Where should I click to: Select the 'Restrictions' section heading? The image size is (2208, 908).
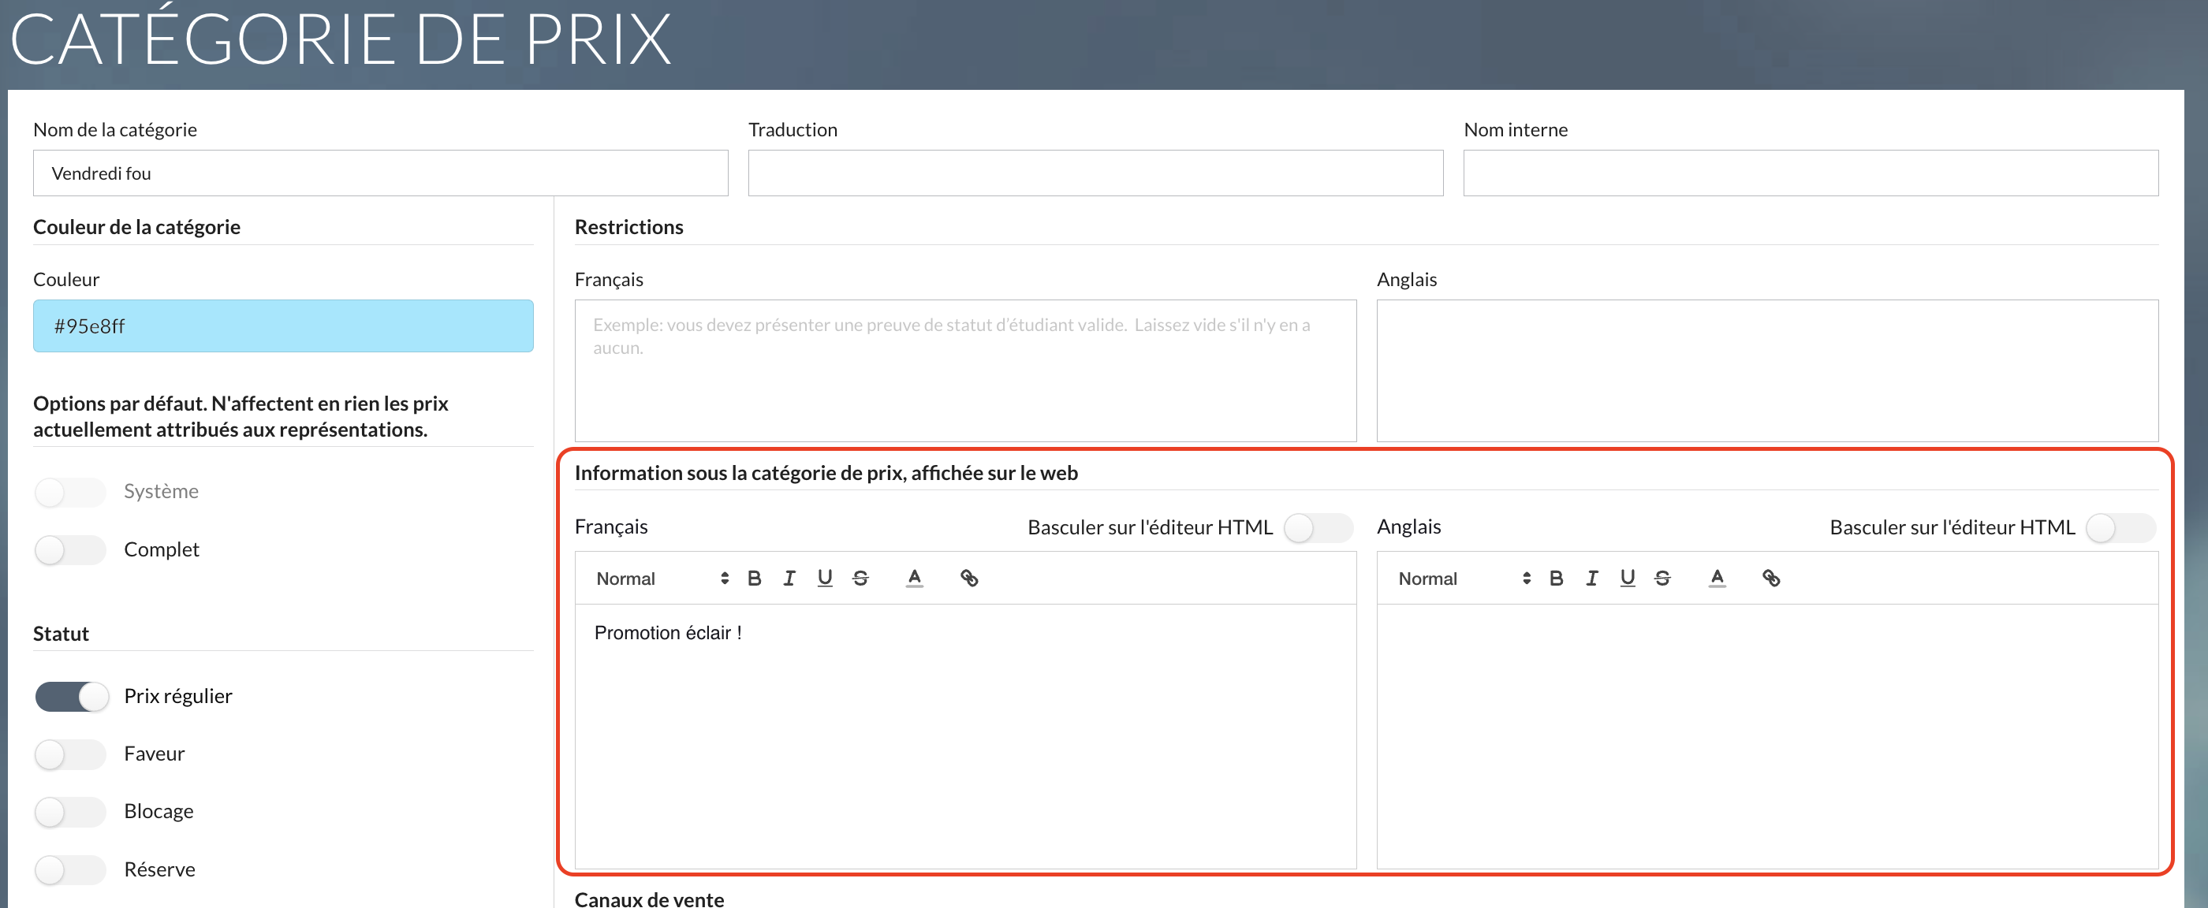point(628,227)
